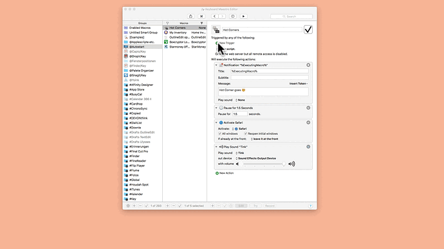Open Sound Effects Output Device popup

255,159
